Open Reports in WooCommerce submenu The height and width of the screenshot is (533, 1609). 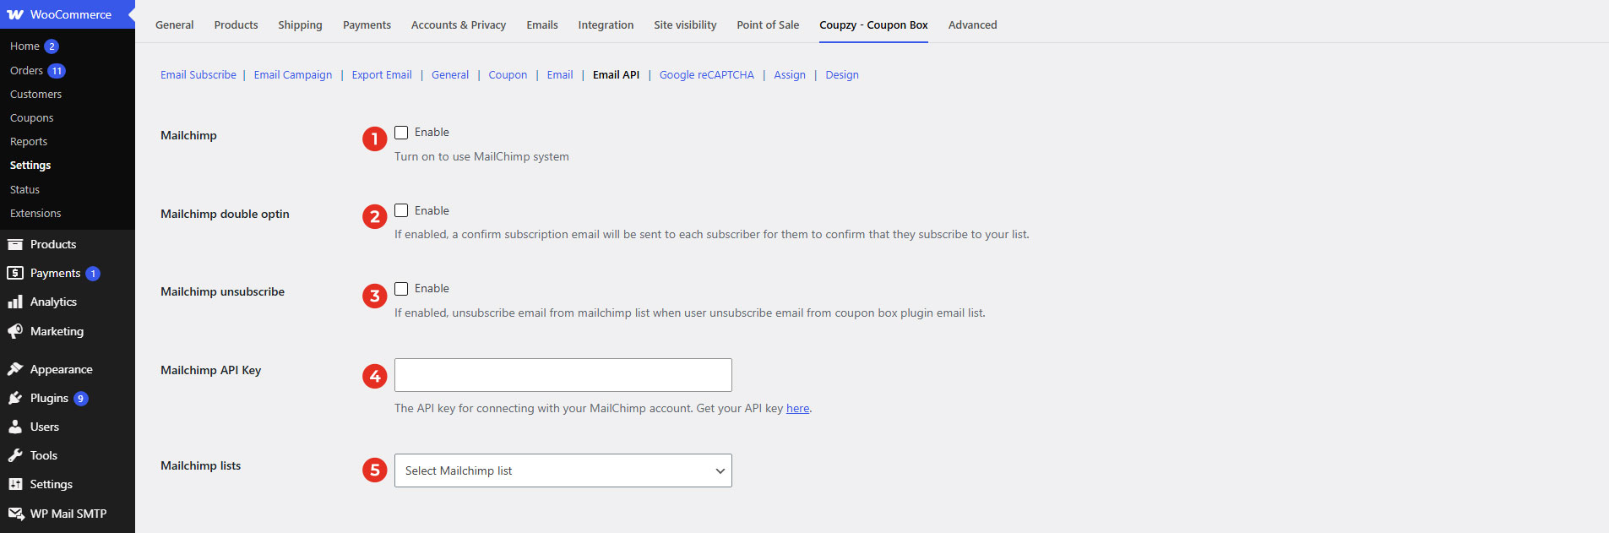click(x=29, y=141)
